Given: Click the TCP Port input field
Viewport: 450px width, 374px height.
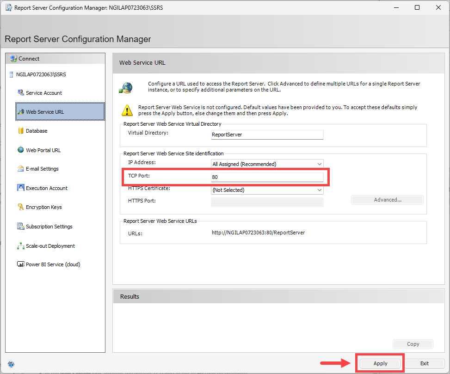Looking at the screenshot, I should point(267,177).
